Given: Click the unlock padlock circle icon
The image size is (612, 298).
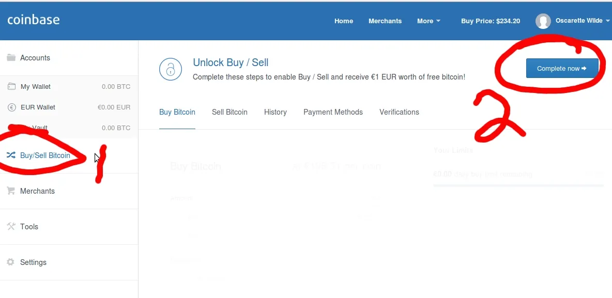Looking at the screenshot, I should (x=171, y=69).
